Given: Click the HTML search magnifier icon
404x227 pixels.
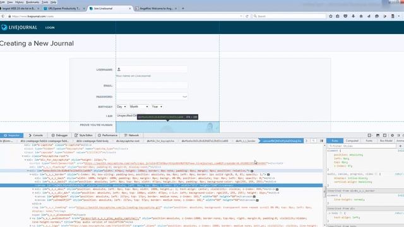Looking at the screenshot, I should tap(313, 141).
